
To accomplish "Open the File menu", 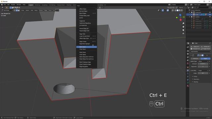I will tap(5, 5).
